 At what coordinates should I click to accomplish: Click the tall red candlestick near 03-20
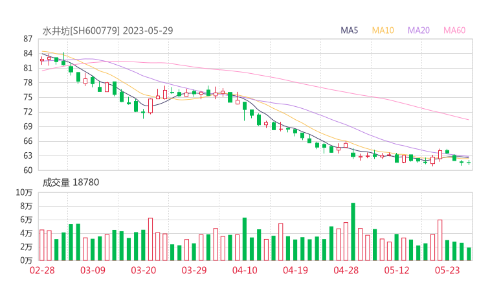150,106
